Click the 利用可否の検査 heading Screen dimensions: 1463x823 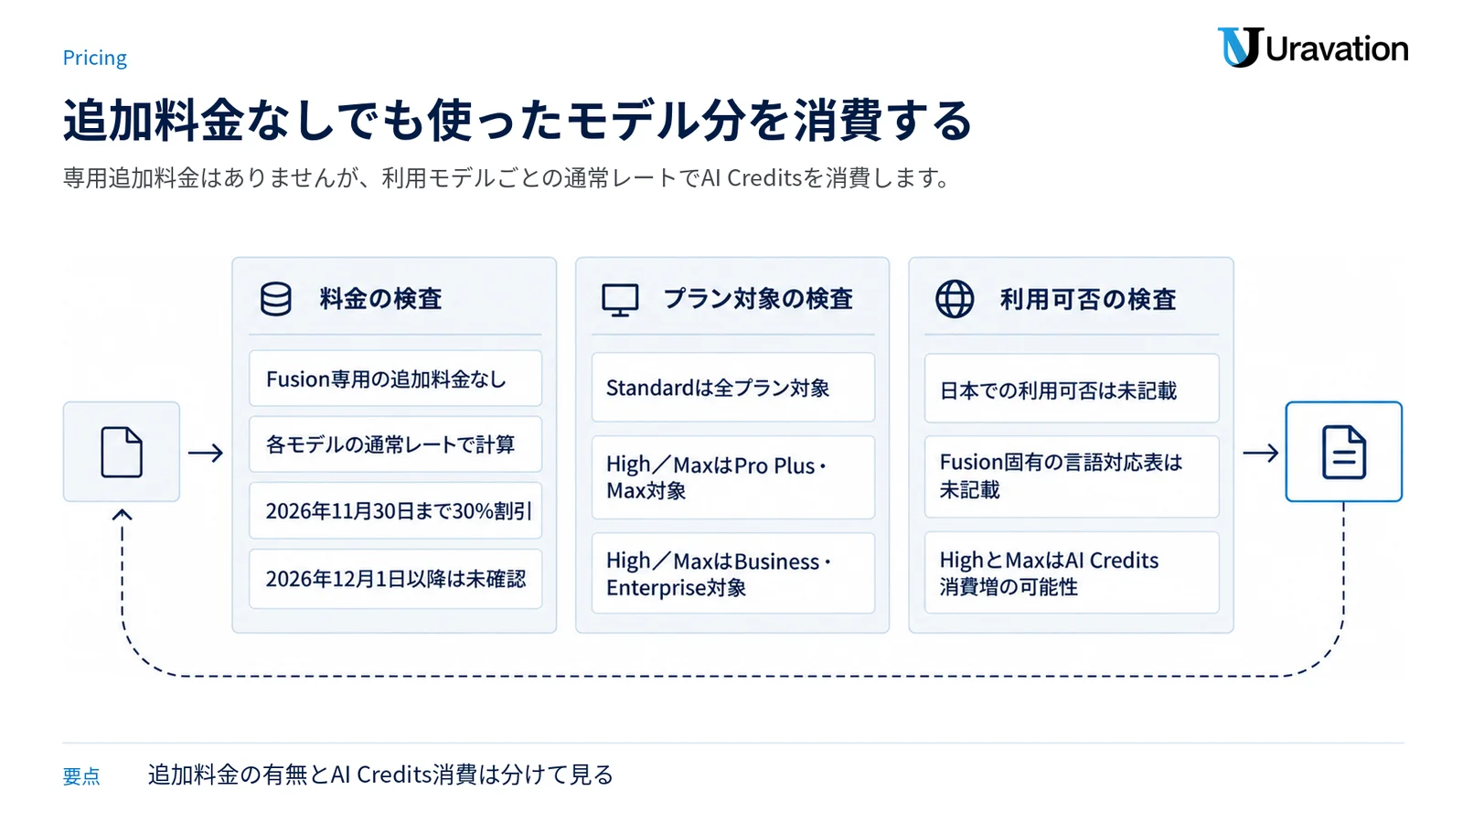tap(1088, 299)
